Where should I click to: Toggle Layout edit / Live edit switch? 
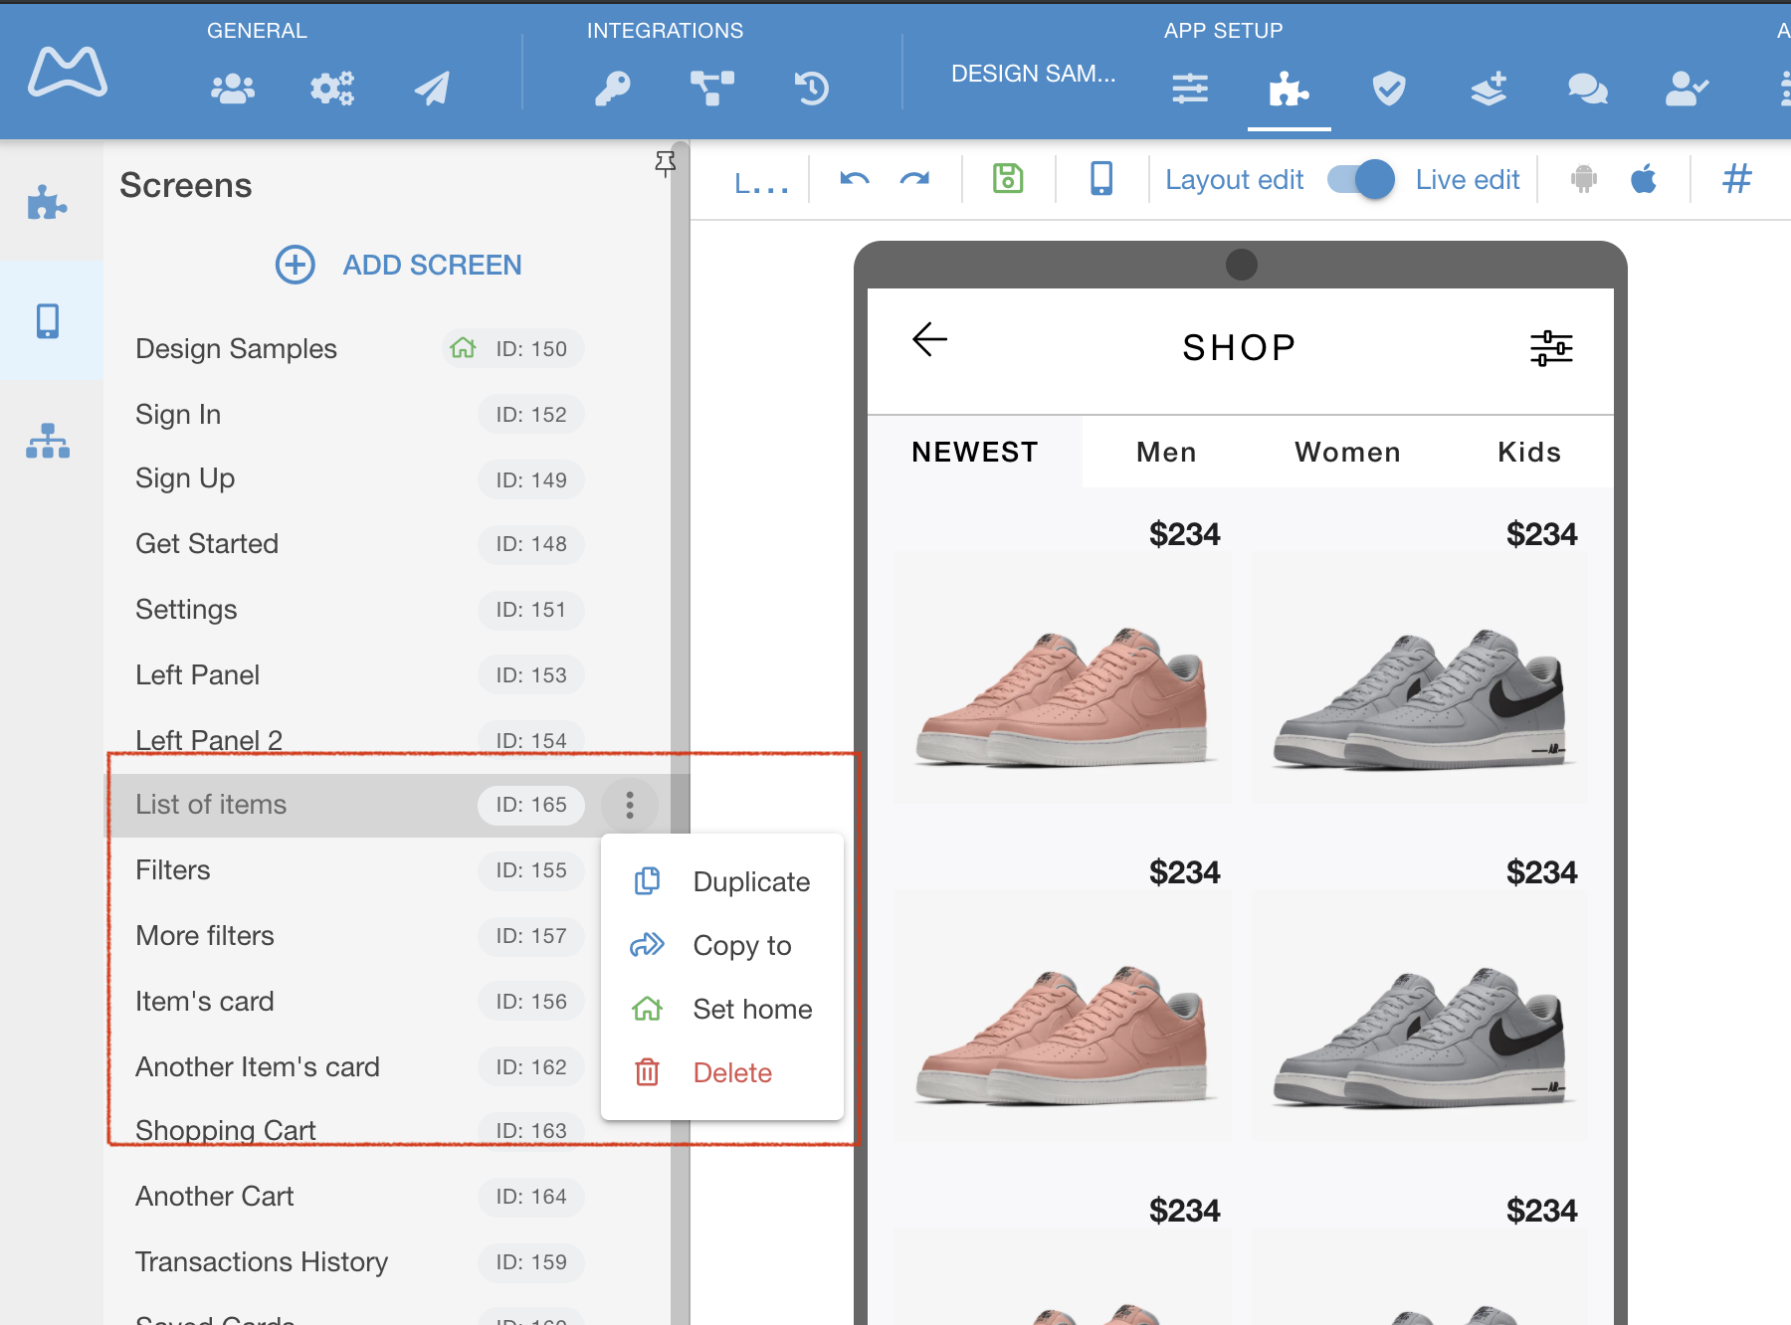[x=1360, y=179]
